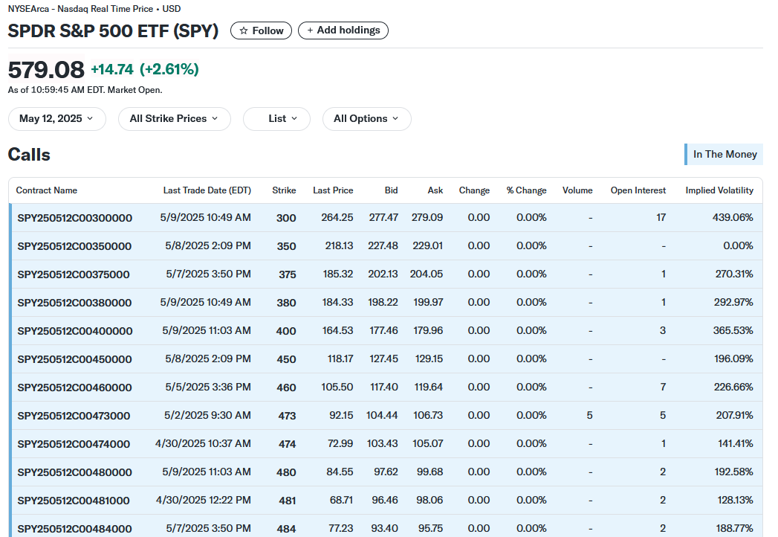Open contract SPY250512C00474000

tap(74, 444)
